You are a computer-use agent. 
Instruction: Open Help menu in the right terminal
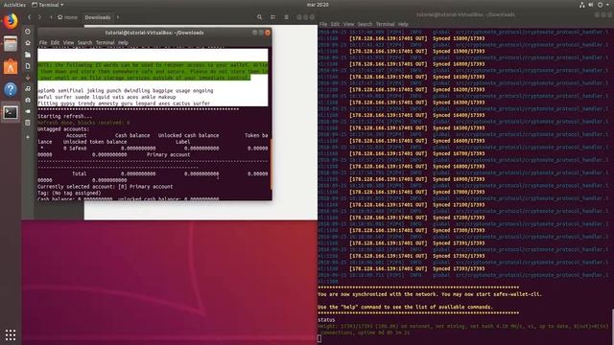coord(403,24)
